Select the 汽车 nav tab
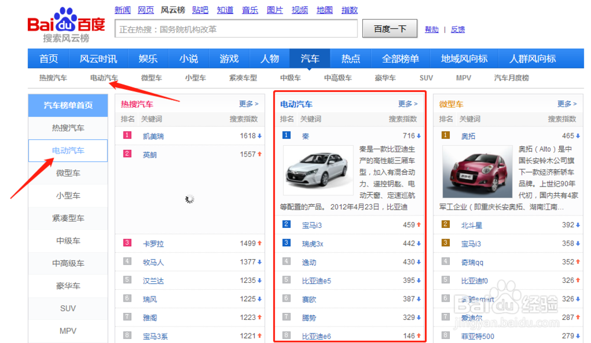 pos(310,58)
